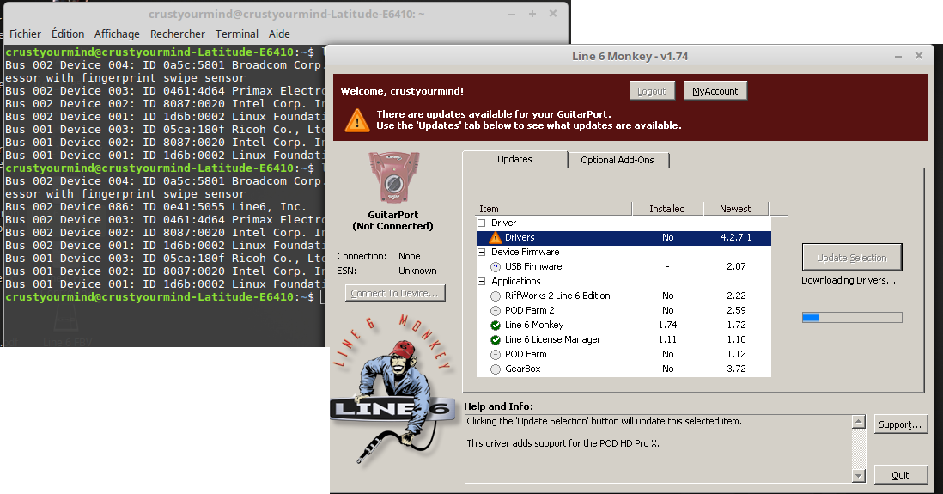Click 'Downloading Drivers…' status text
This screenshot has height=494, width=943.
(848, 280)
